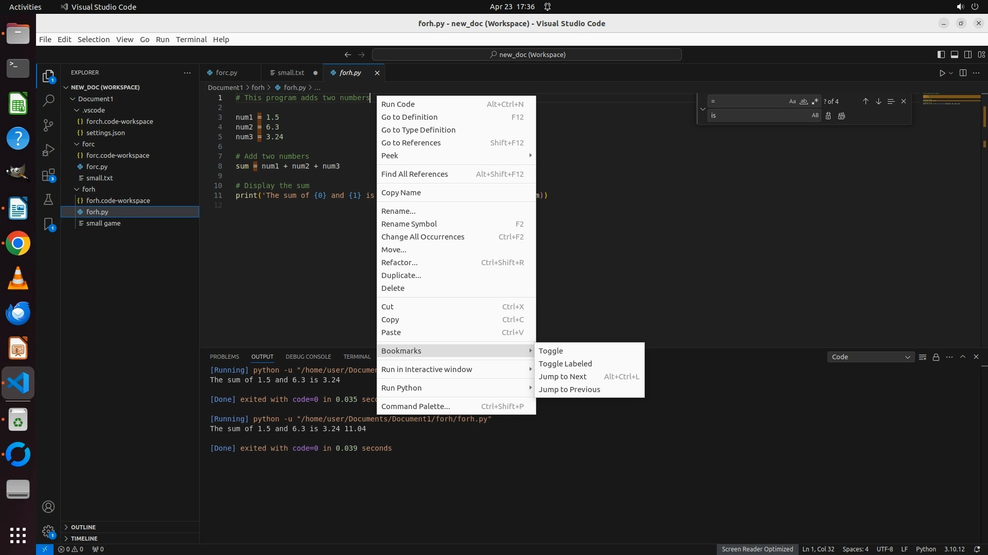Toggle Preserve Case in replace box

pyautogui.click(x=815, y=116)
